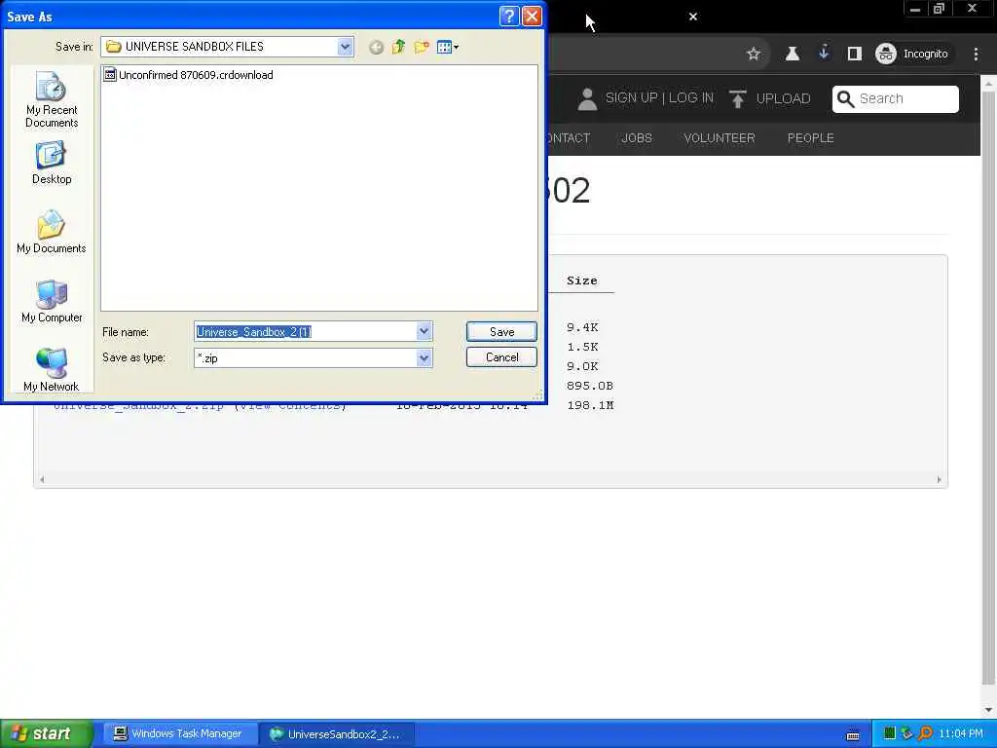997x748 pixels.
Task: Open Chrome downloads icon
Action: tap(824, 53)
